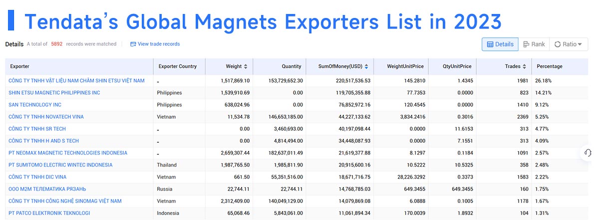594x224 pixels.
Task: Click the trades value 1091
Action: coord(524,153)
